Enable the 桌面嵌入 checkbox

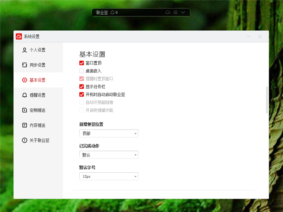[x=82, y=71]
